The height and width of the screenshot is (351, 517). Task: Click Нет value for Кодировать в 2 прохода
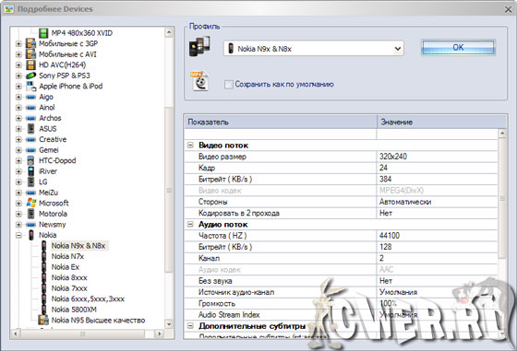point(386,213)
